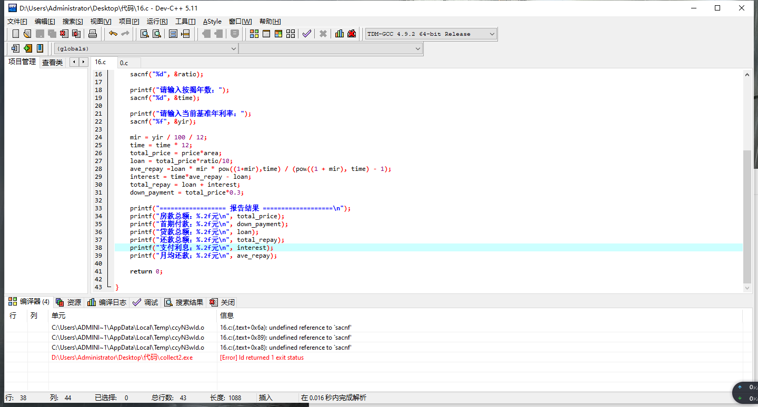Run program using the window icon
Screen dimensions: 758x407
coord(266,34)
